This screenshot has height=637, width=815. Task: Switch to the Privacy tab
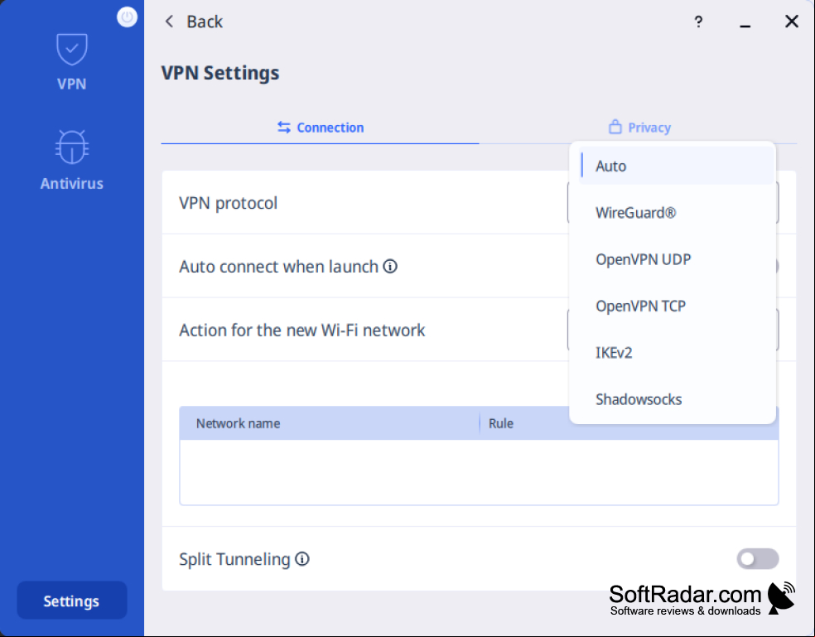pos(639,128)
